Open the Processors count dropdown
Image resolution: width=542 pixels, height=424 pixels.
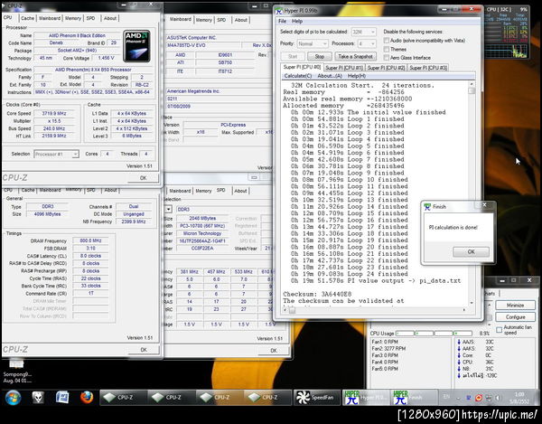click(367, 43)
